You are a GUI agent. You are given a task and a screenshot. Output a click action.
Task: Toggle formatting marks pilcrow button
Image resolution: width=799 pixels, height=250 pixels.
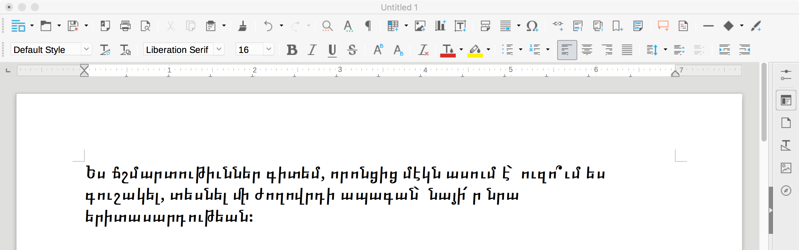368,26
